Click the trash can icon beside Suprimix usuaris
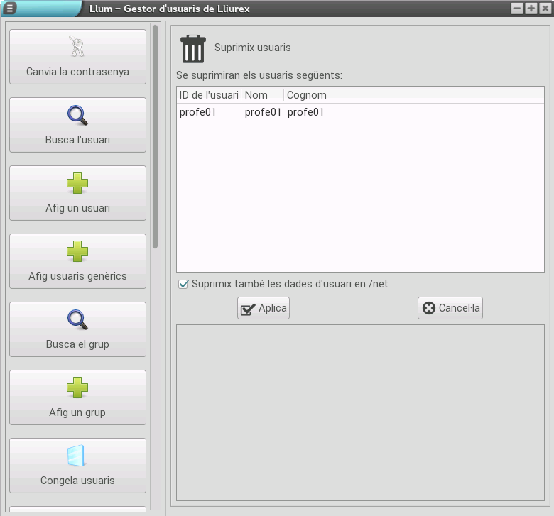This screenshot has height=516, width=554. click(192, 49)
